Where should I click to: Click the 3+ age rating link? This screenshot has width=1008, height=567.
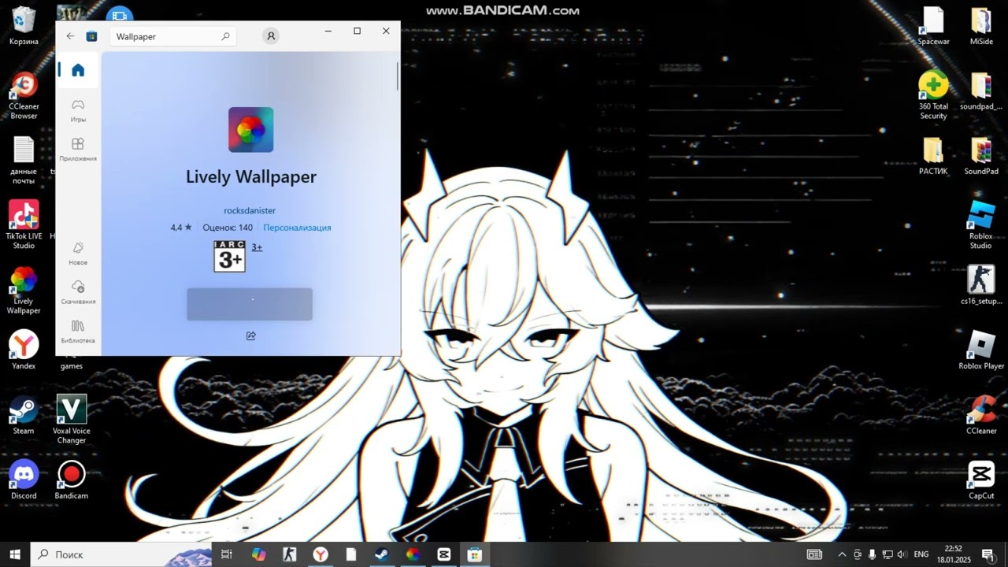tap(257, 247)
